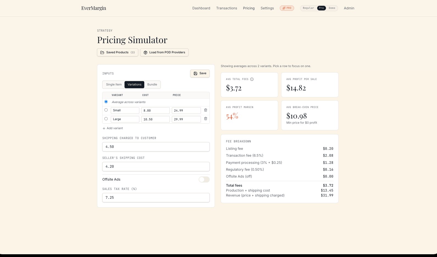Click the info icon beside Avg Total Fees
Screen dimensions: 437x257
click(x=252, y=79)
